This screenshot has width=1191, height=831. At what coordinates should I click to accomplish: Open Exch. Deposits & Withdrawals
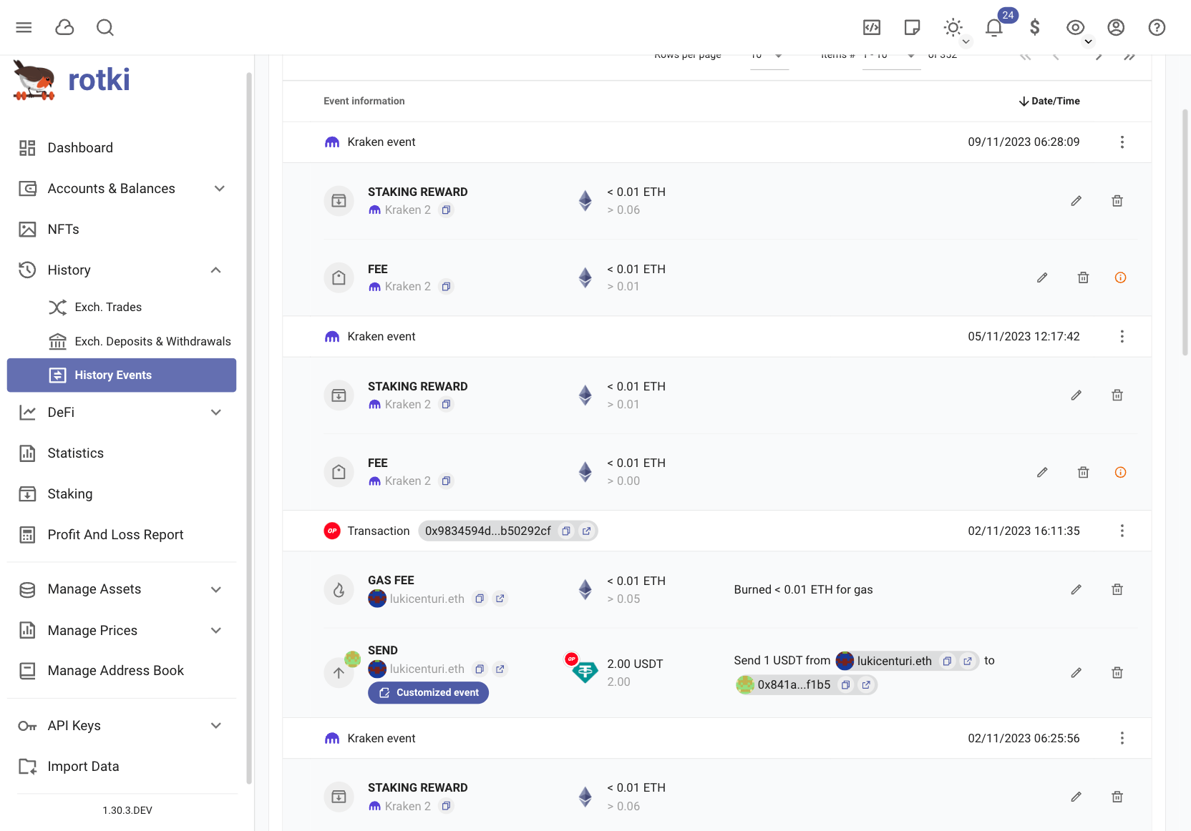click(122, 341)
